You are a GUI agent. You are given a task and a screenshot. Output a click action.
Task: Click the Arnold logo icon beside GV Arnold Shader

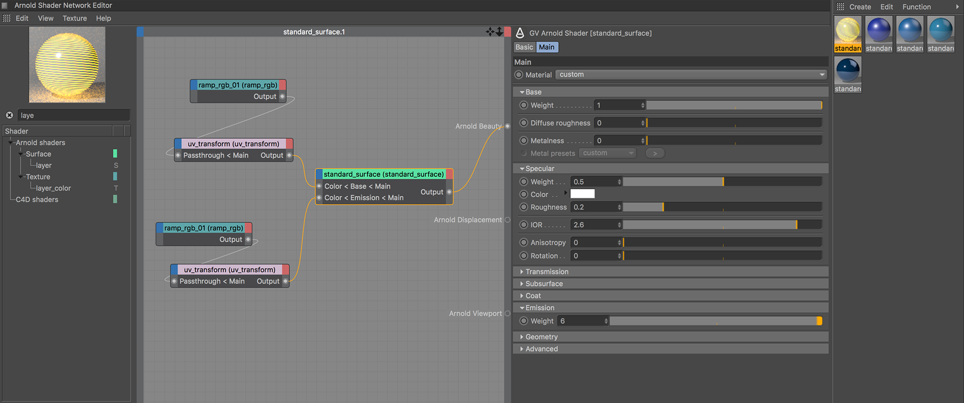click(x=520, y=33)
